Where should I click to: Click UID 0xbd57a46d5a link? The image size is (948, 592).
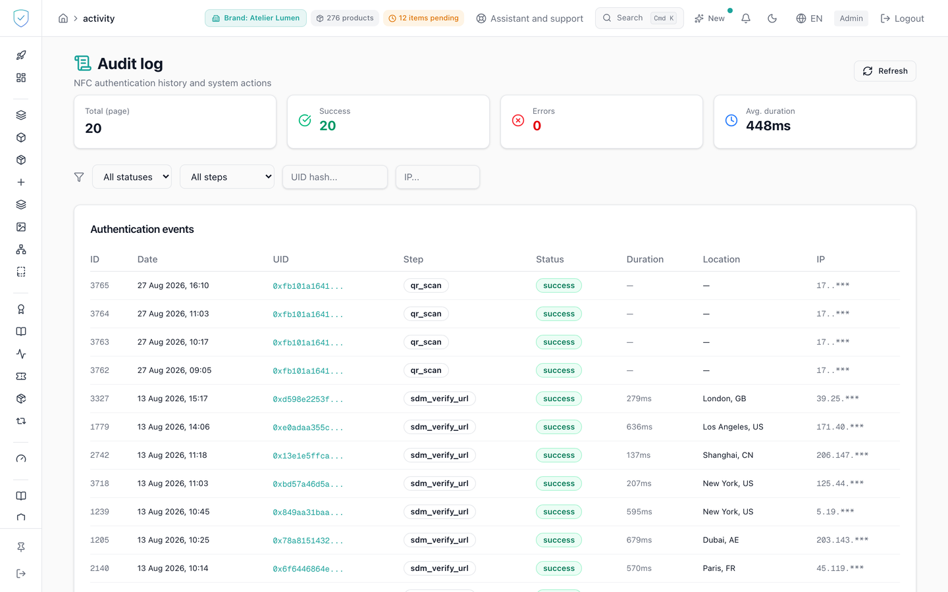coord(308,484)
